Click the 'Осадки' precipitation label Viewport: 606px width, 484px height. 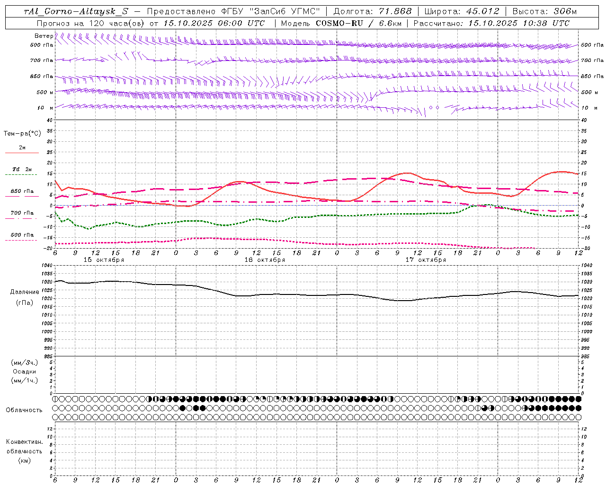(25, 372)
